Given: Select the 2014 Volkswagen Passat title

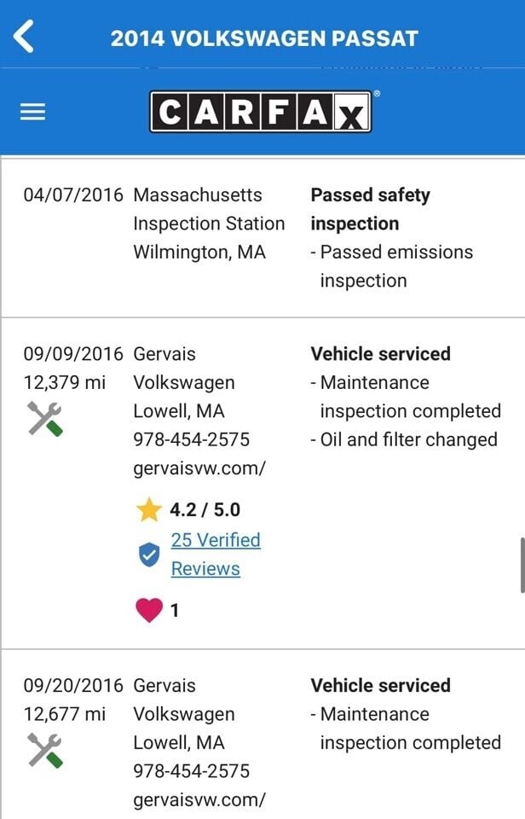Looking at the screenshot, I should (x=264, y=38).
